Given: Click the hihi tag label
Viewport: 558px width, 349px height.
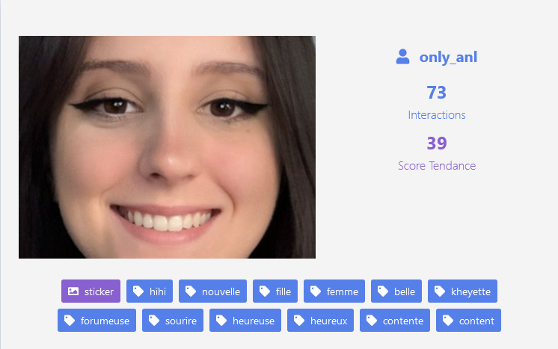Looking at the screenshot, I should [x=158, y=291].
